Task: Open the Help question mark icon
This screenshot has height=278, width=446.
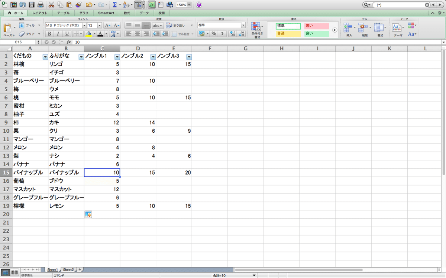Action: coord(199,5)
